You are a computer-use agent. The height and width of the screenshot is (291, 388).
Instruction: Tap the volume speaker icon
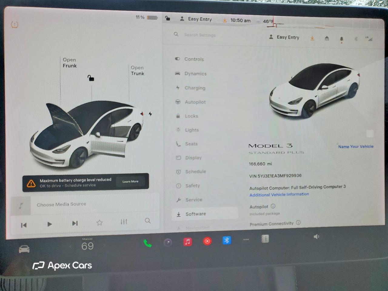click(x=316, y=236)
